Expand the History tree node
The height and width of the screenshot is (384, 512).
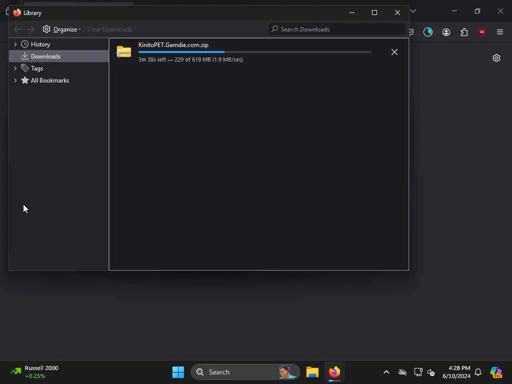coord(15,44)
